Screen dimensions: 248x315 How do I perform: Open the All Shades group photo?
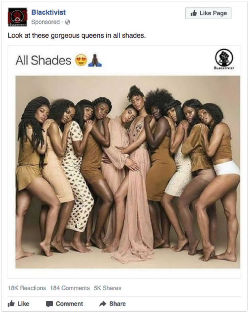(x=128, y=172)
